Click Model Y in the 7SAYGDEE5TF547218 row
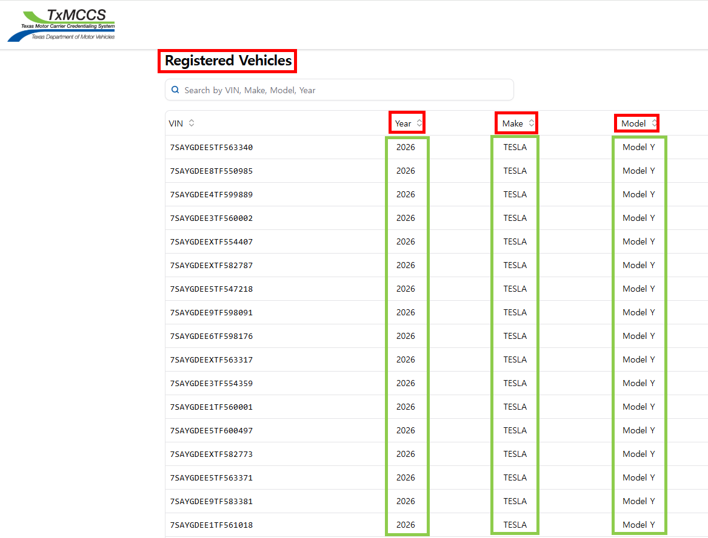The height and width of the screenshot is (538, 708). 638,289
